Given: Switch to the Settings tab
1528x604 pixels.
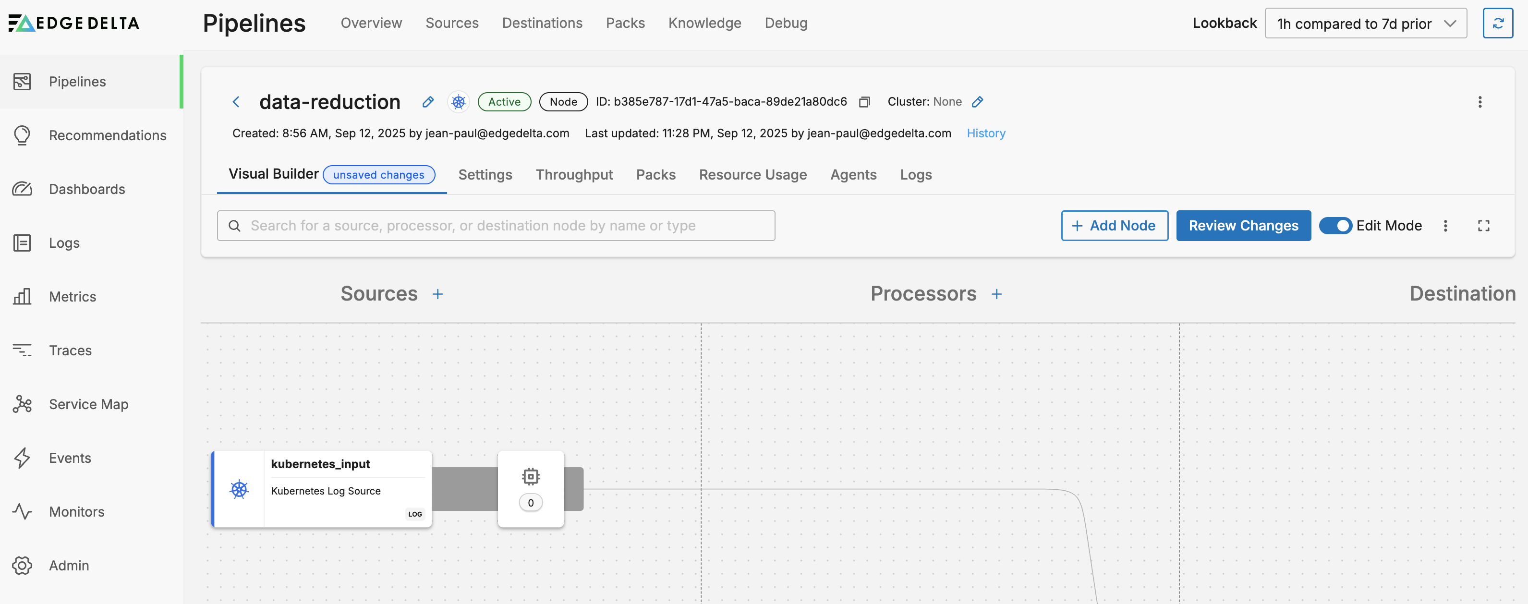Looking at the screenshot, I should tap(485, 174).
